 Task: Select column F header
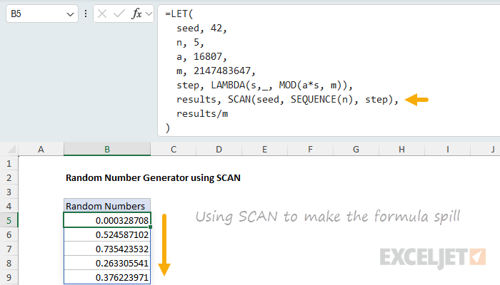310,149
